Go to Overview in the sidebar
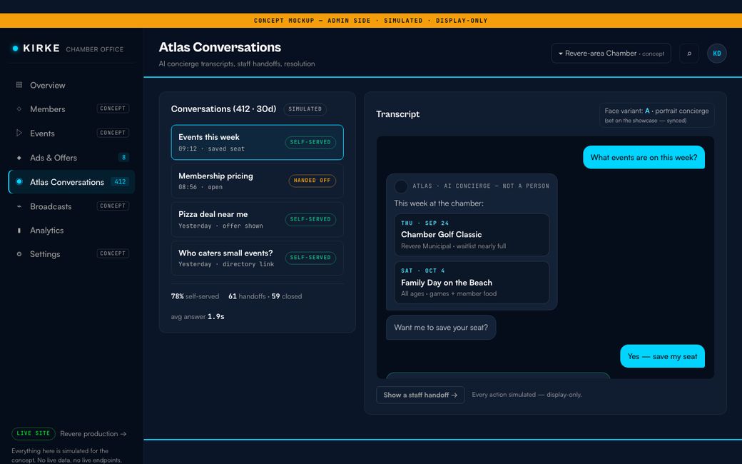This screenshot has width=742, height=464. pos(71,85)
